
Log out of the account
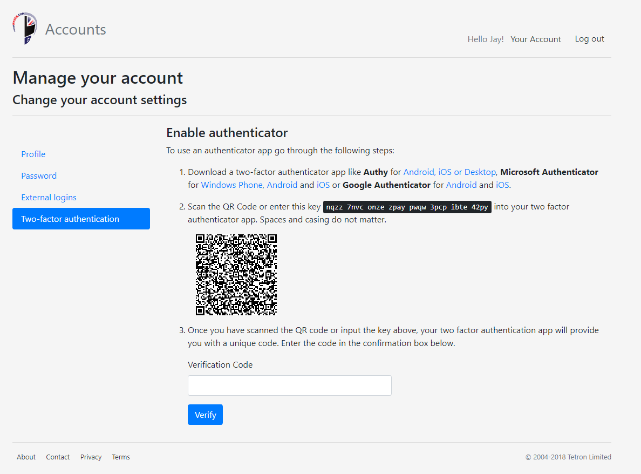tap(589, 39)
